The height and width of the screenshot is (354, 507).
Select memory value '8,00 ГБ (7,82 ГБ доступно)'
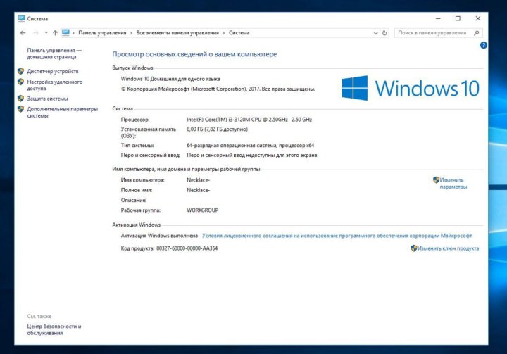point(217,129)
